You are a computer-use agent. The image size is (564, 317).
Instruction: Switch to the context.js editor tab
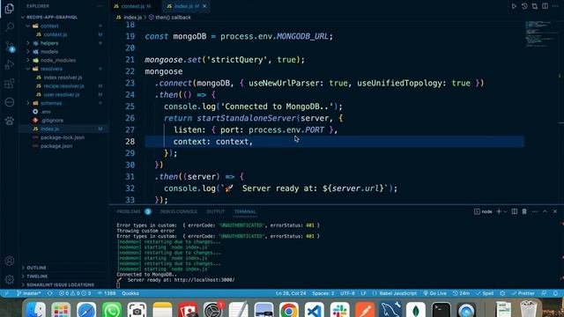tap(132, 6)
